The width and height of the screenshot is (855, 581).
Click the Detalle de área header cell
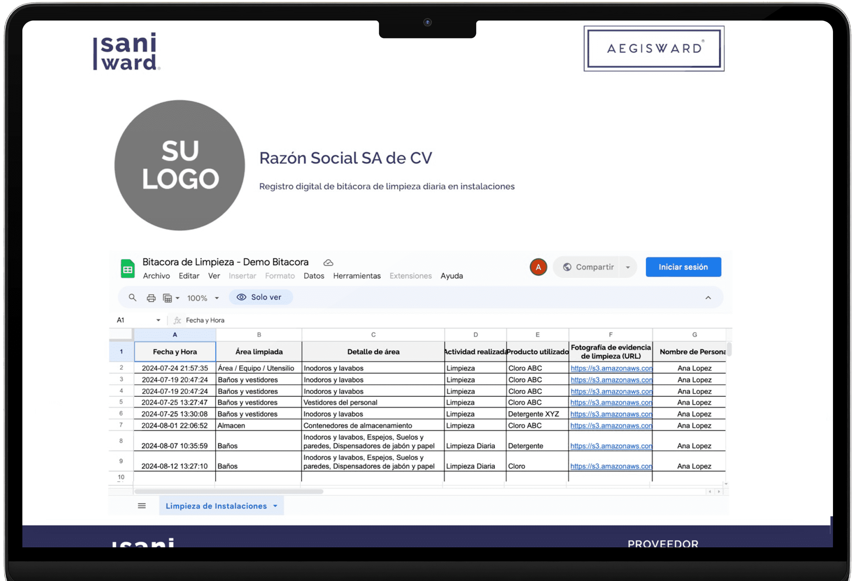373,352
